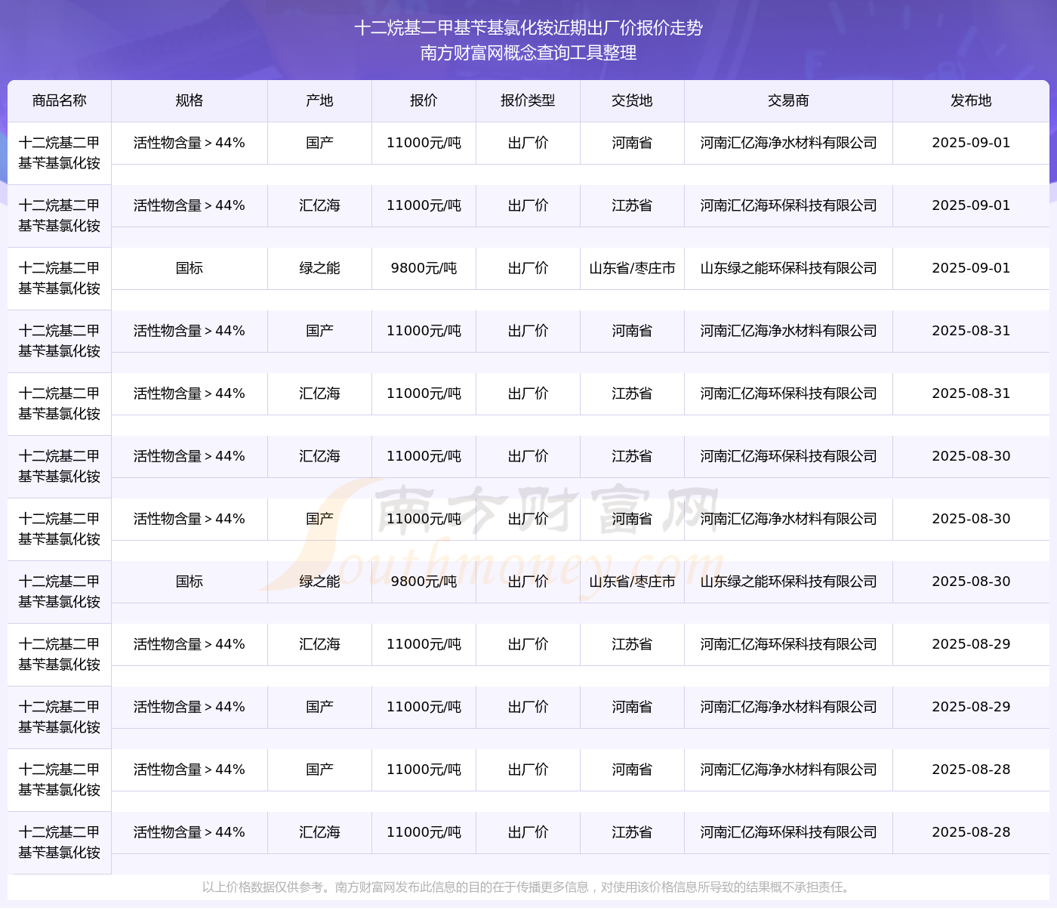1057x910 pixels.
Task: Click 国产 origin in the 2025-08-29 row
Action: (x=319, y=707)
